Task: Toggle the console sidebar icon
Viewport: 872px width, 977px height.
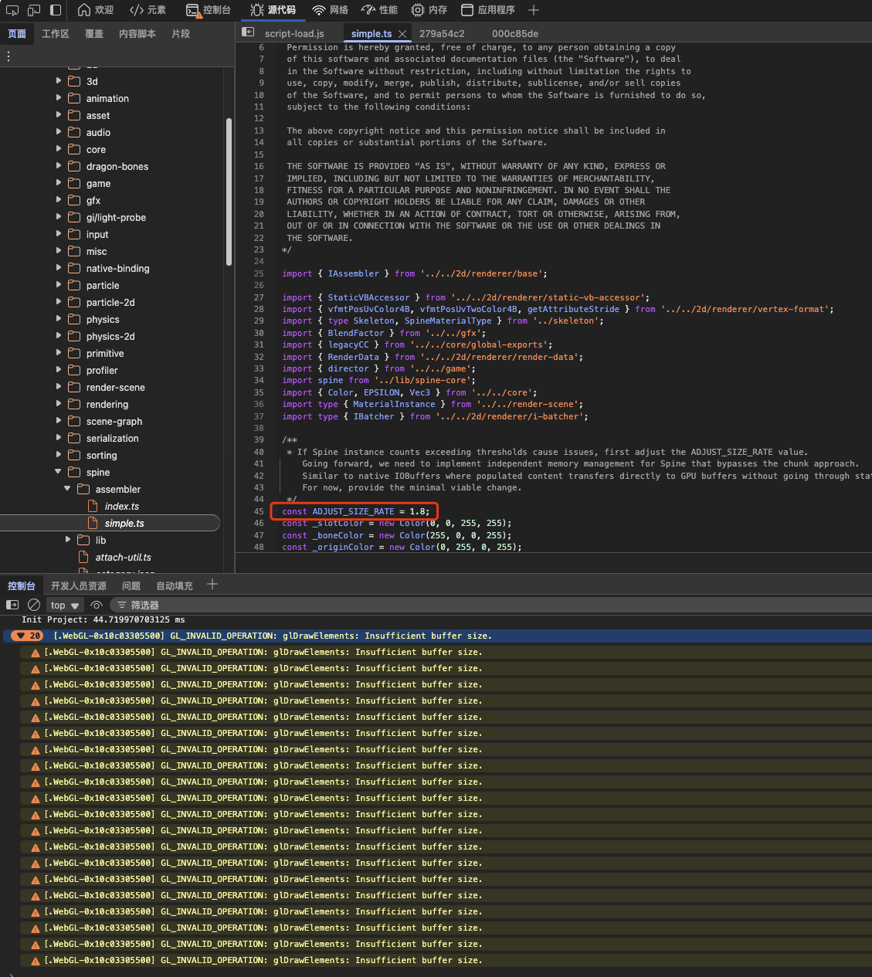Action: pyautogui.click(x=12, y=605)
